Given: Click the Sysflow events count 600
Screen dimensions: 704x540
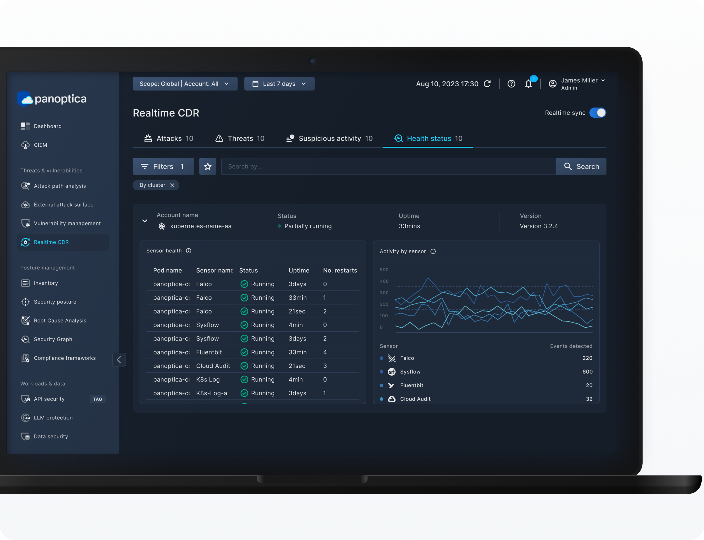Looking at the screenshot, I should (x=587, y=372).
